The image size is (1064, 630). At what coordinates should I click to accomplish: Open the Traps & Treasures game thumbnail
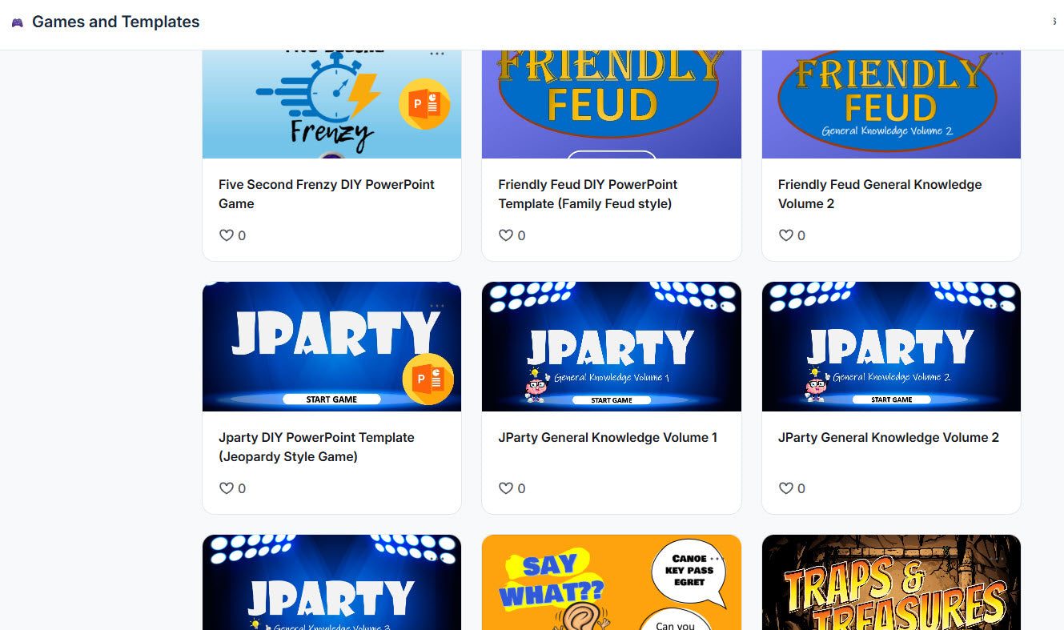[891, 582]
